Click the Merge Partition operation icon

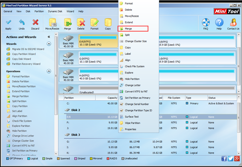click(8, 96)
